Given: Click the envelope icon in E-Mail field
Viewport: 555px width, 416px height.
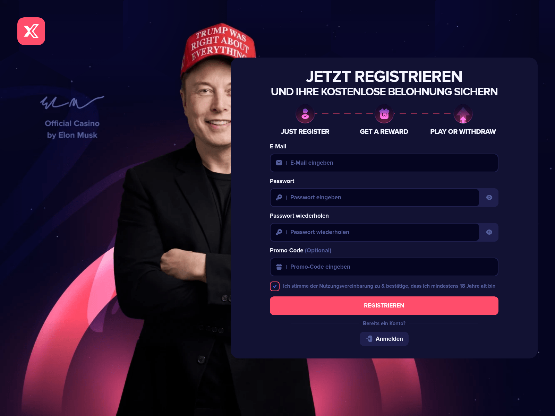Looking at the screenshot, I should pyautogui.click(x=279, y=163).
